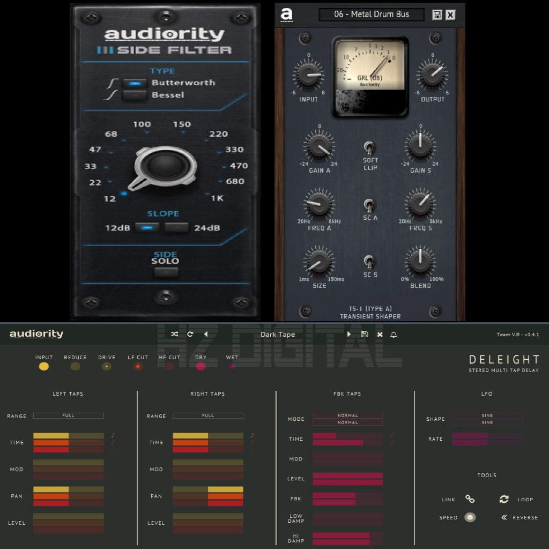Go to previous preset before Dark Tape
The height and width of the screenshot is (549, 549).
[206, 334]
